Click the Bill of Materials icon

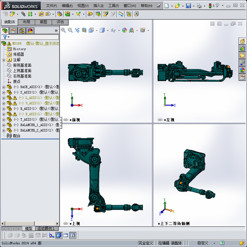coord(98,14)
